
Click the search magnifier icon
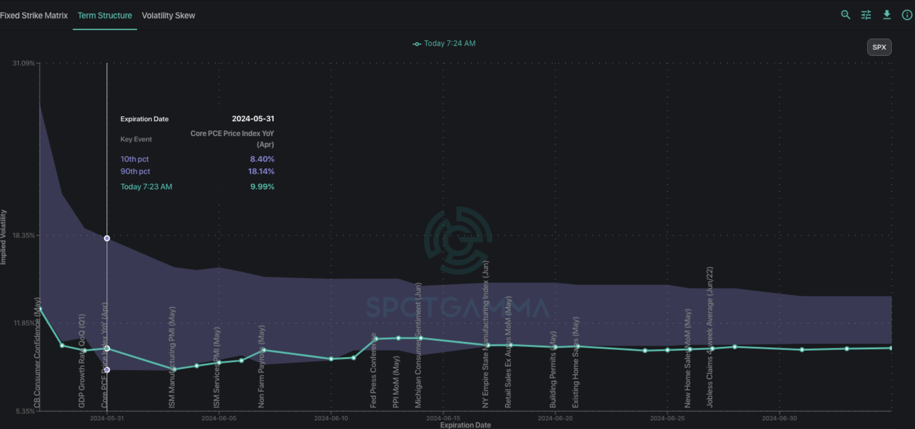pos(845,15)
